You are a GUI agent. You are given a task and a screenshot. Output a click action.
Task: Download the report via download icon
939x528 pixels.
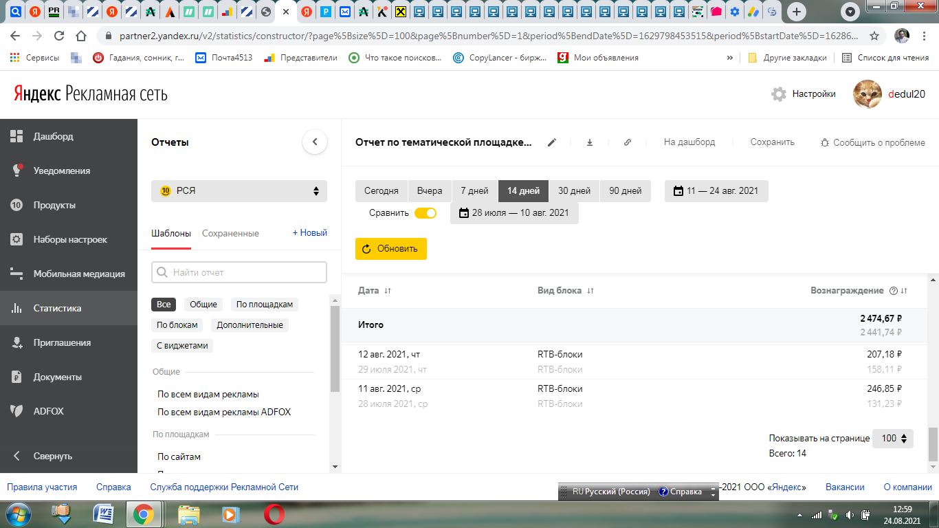click(x=590, y=142)
